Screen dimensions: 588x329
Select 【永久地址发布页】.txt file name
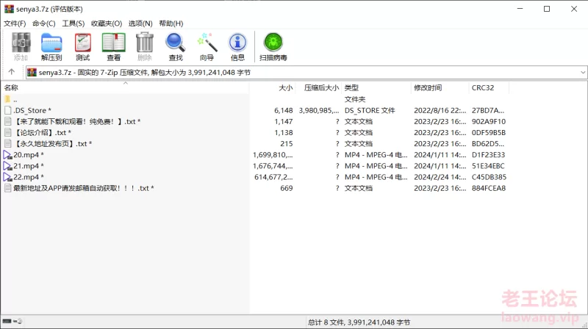coord(52,143)
